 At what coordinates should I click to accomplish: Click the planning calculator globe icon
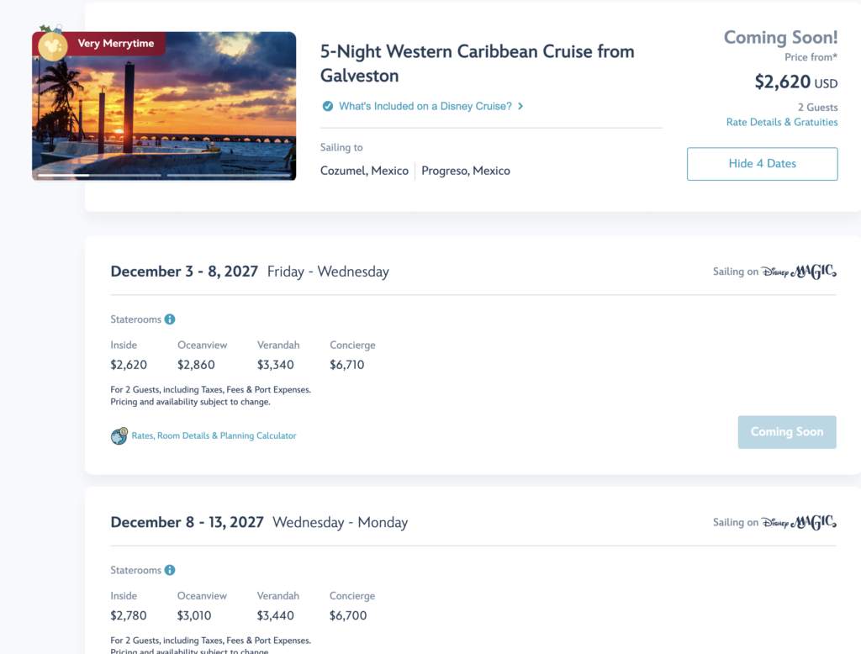pos(119,436)
